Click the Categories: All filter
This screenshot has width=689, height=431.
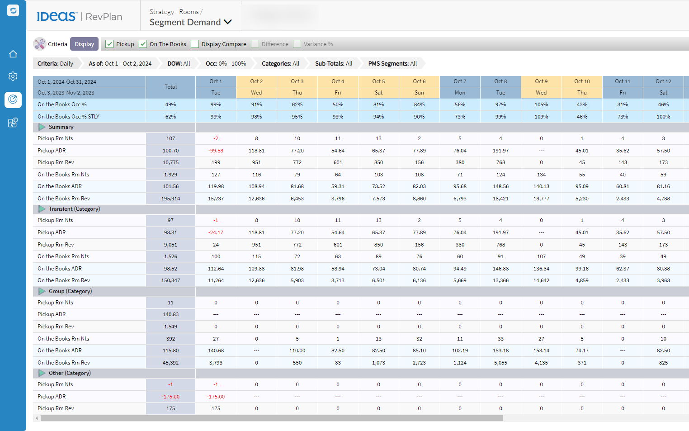280,64
